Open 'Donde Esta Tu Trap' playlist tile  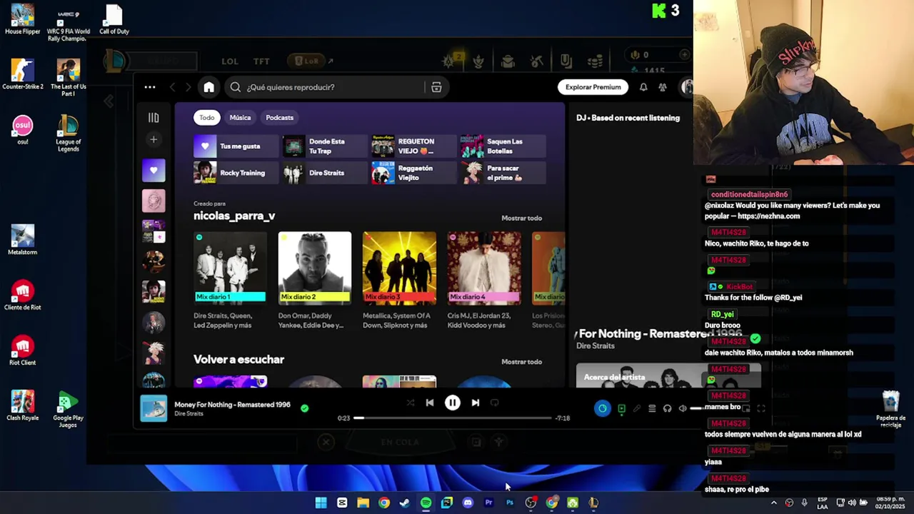(x=325, y=146)
